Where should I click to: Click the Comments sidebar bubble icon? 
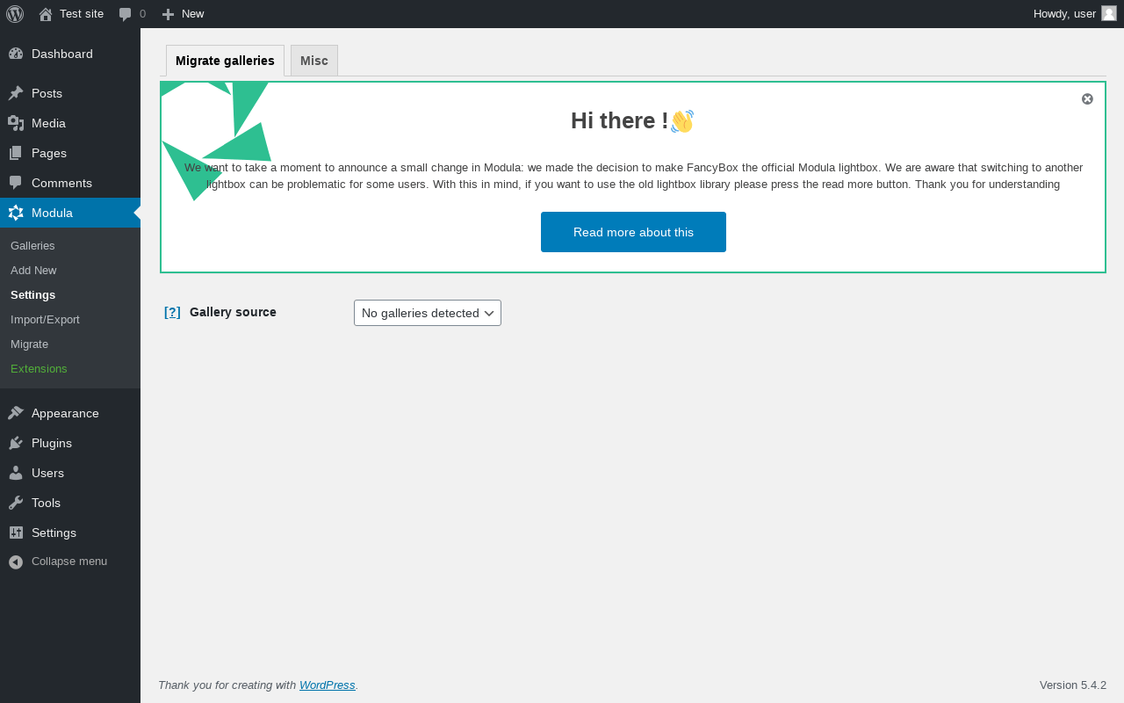point(16,183)
